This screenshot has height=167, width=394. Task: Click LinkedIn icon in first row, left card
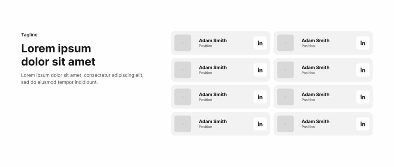pos(260,43)
